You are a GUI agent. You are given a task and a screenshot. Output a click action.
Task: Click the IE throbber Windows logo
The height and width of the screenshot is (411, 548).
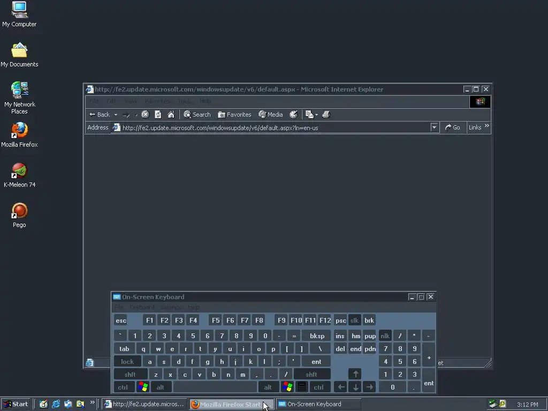point(480,101)
